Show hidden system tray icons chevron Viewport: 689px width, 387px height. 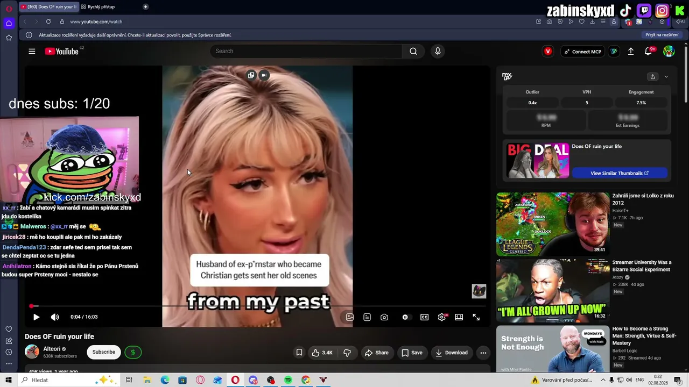pyautogui.click(x=602, y=380)
